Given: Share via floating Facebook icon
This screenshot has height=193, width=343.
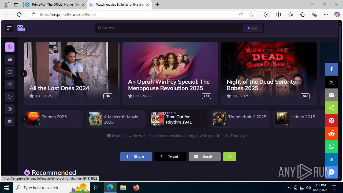Looking at the screenshot, I should click(x=331, y=69).
